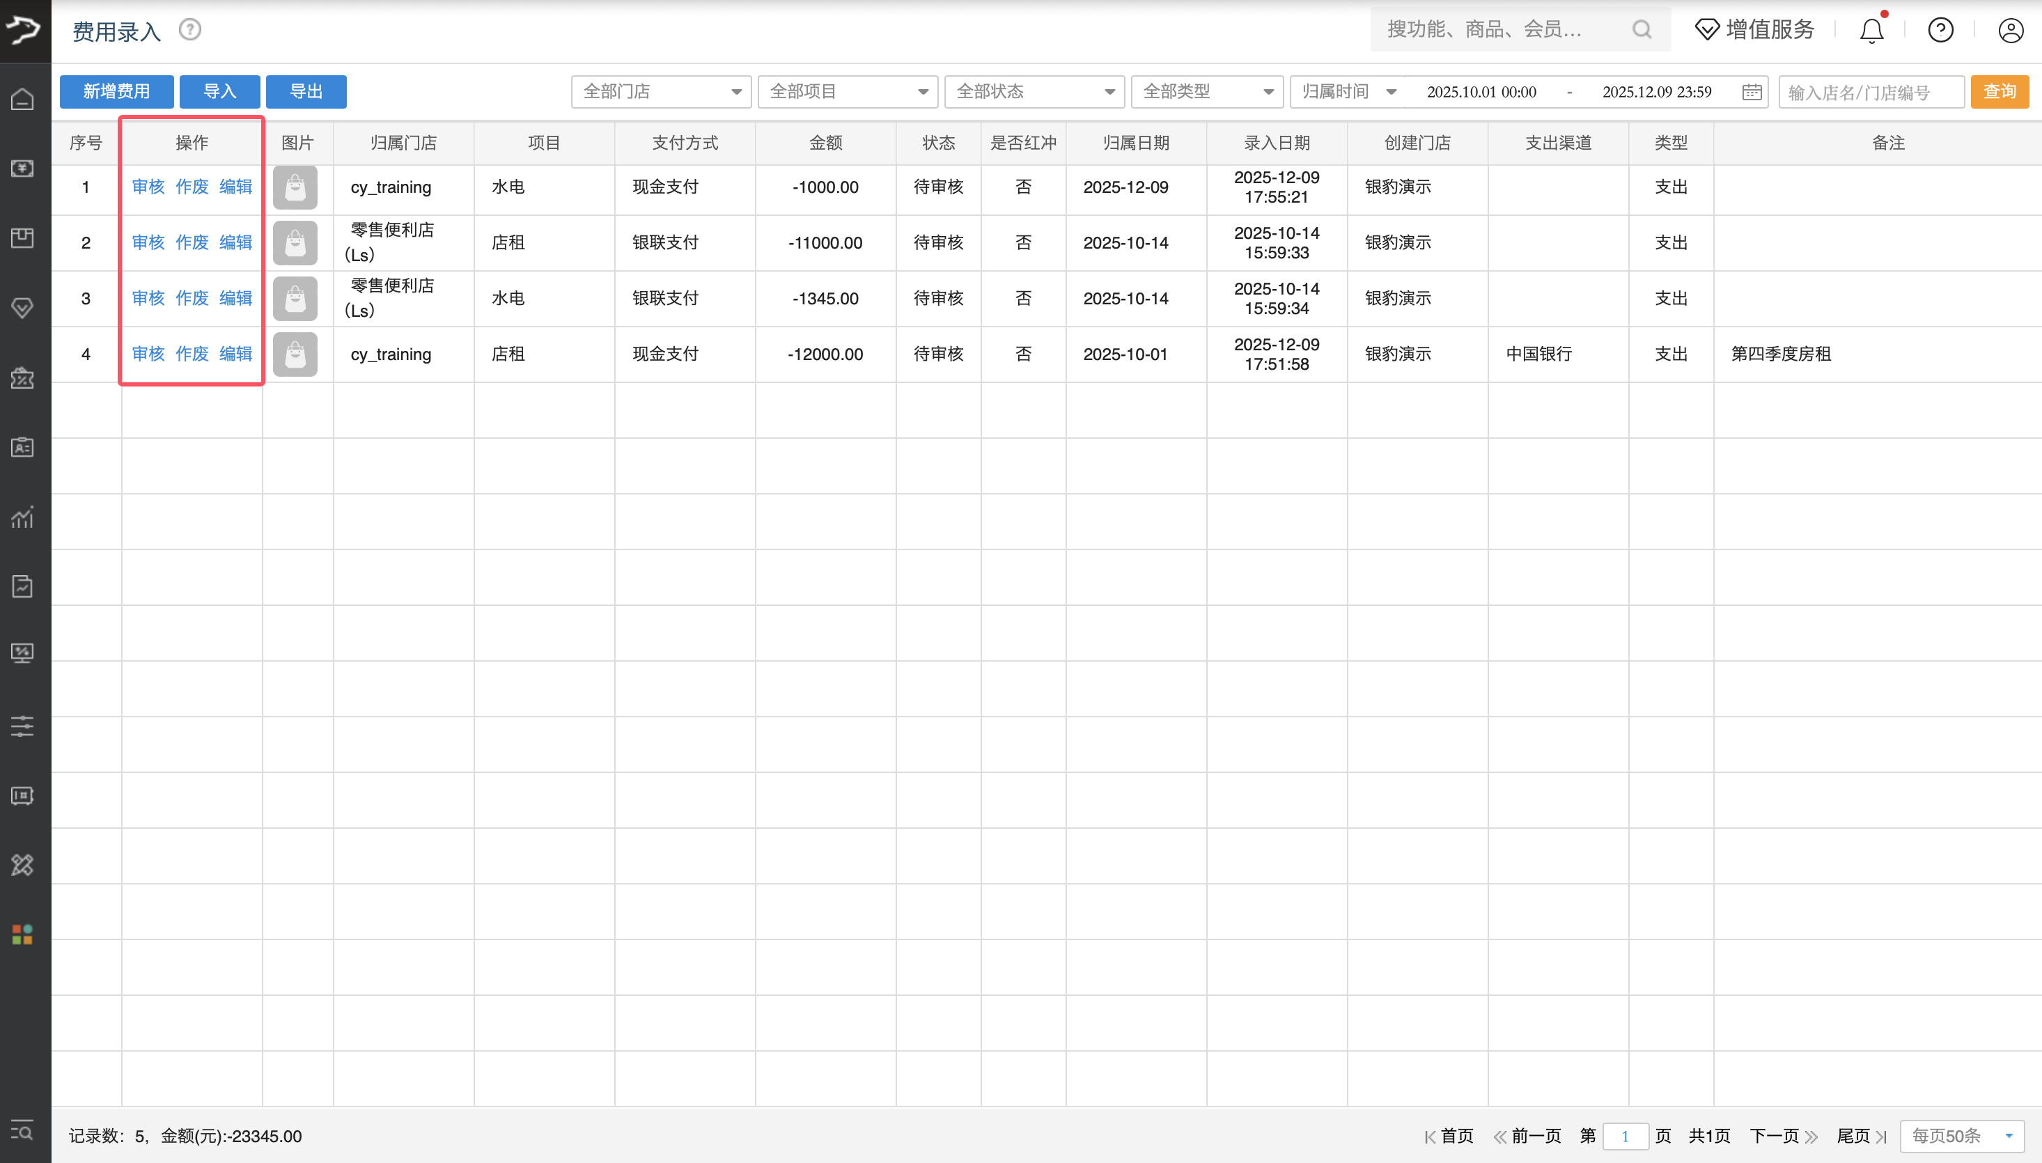
Task: Select the colorful app grid sidebar icon
Action: pyautogui.click(x=22, y=935)
